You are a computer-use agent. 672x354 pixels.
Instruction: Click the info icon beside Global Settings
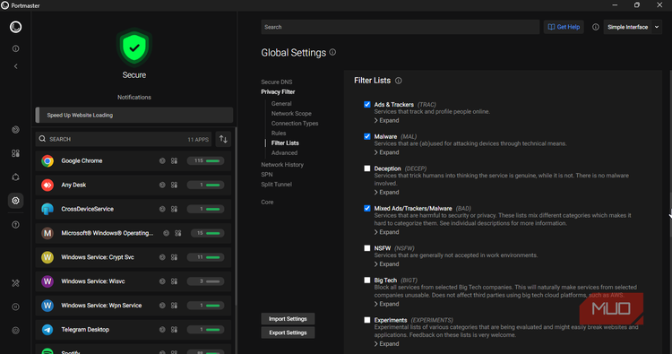click(x=332, y=52)
